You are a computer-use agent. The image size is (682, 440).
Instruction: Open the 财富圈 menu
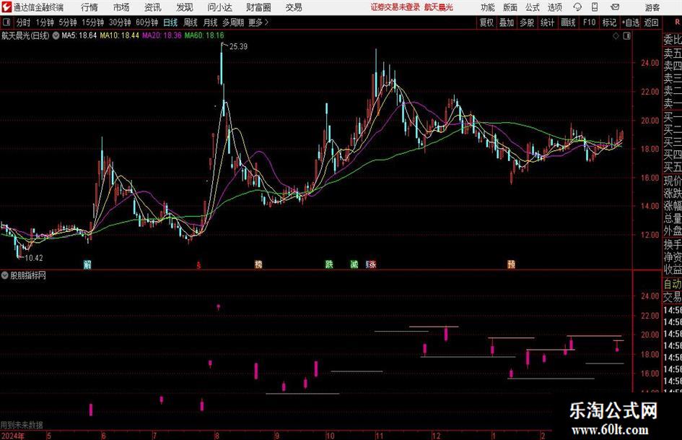(258, 7)
